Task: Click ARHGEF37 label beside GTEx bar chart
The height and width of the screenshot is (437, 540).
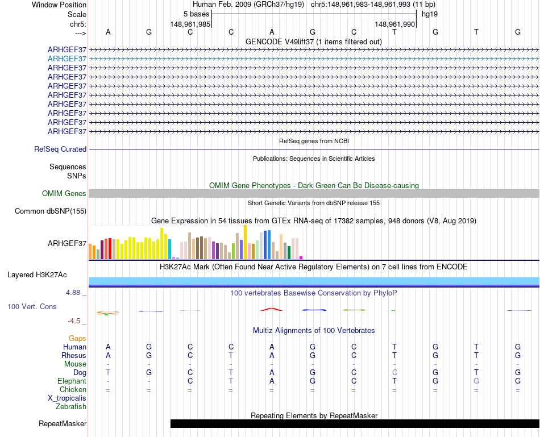Action: [x=67, y=243]
